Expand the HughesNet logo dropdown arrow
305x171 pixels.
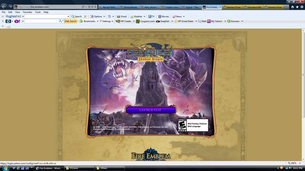coord(23,17)
